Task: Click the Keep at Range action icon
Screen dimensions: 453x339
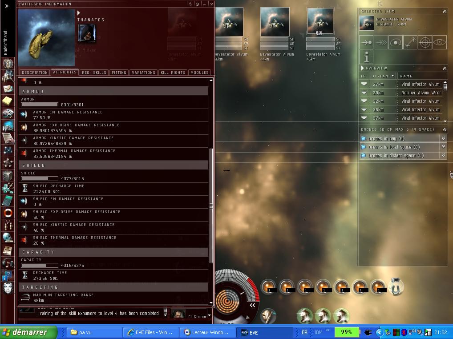Action: pyautogui.click(x=410, y=42)
